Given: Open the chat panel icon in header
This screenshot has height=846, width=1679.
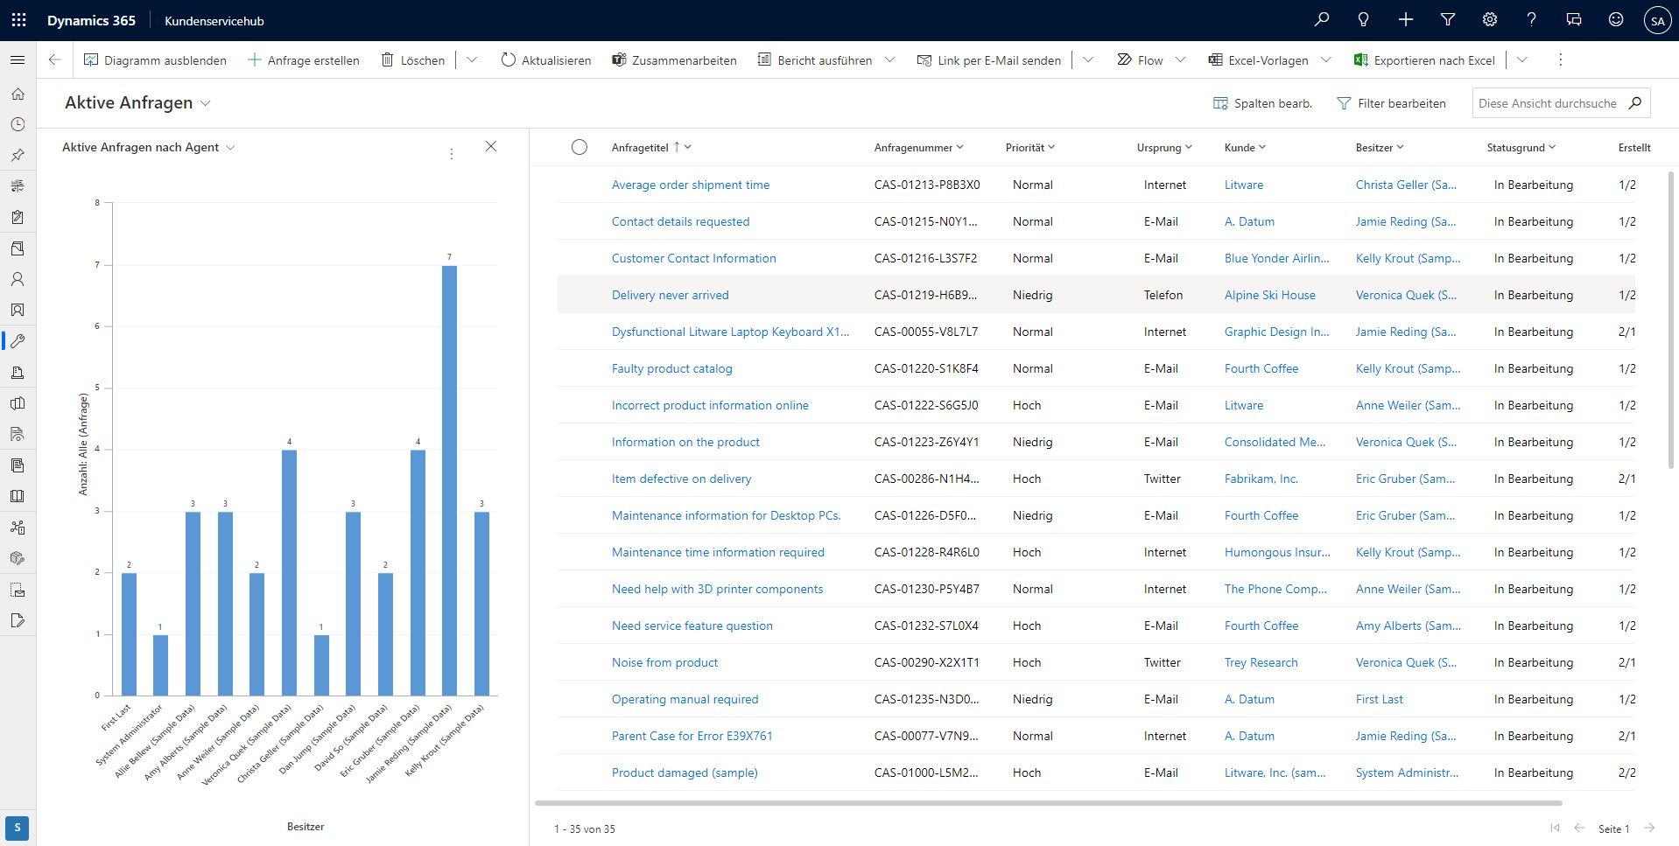Looking at the screenshot, I should [x=1574, y=20].
